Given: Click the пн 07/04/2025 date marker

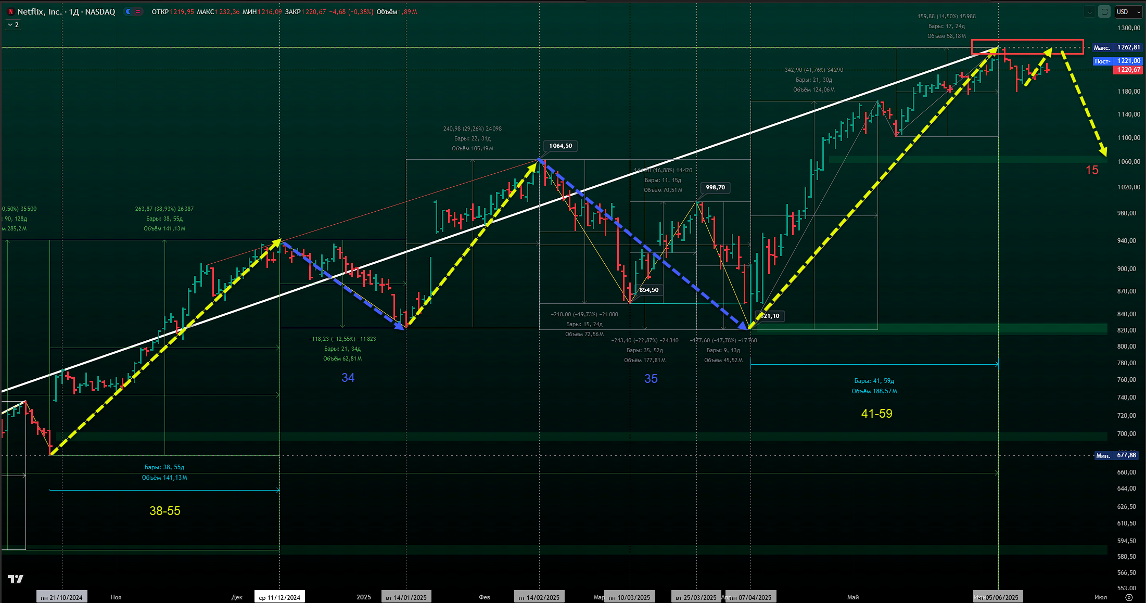Looking at the screenshot, I should (750, 597).
